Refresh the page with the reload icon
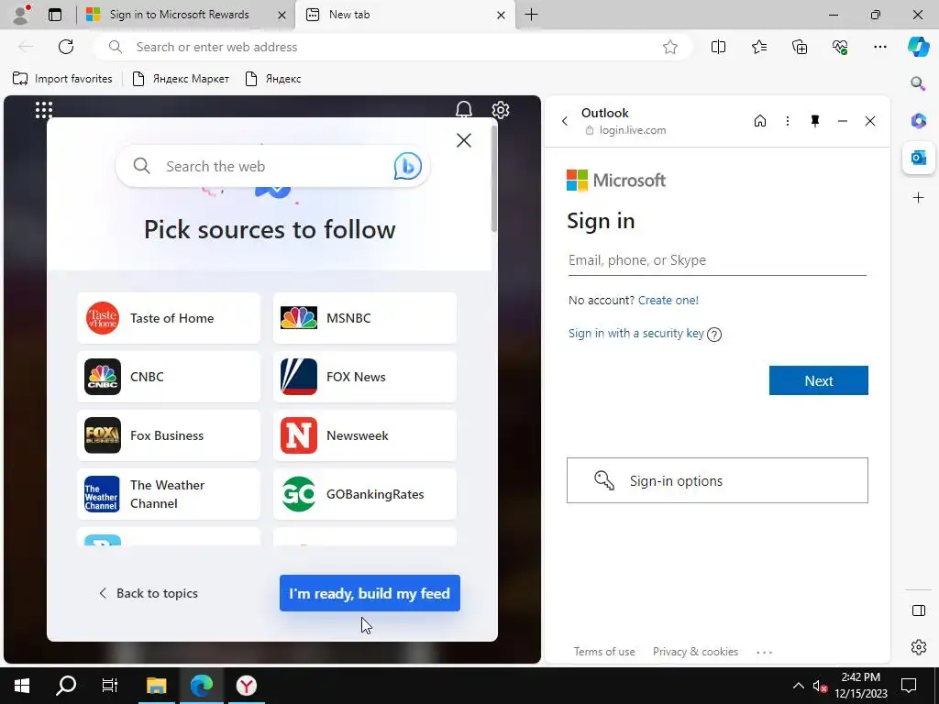This screenshot has width=939, height=704. (66, 47)
